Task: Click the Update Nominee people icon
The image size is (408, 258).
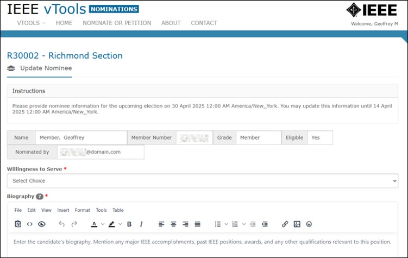Action: 11,68
